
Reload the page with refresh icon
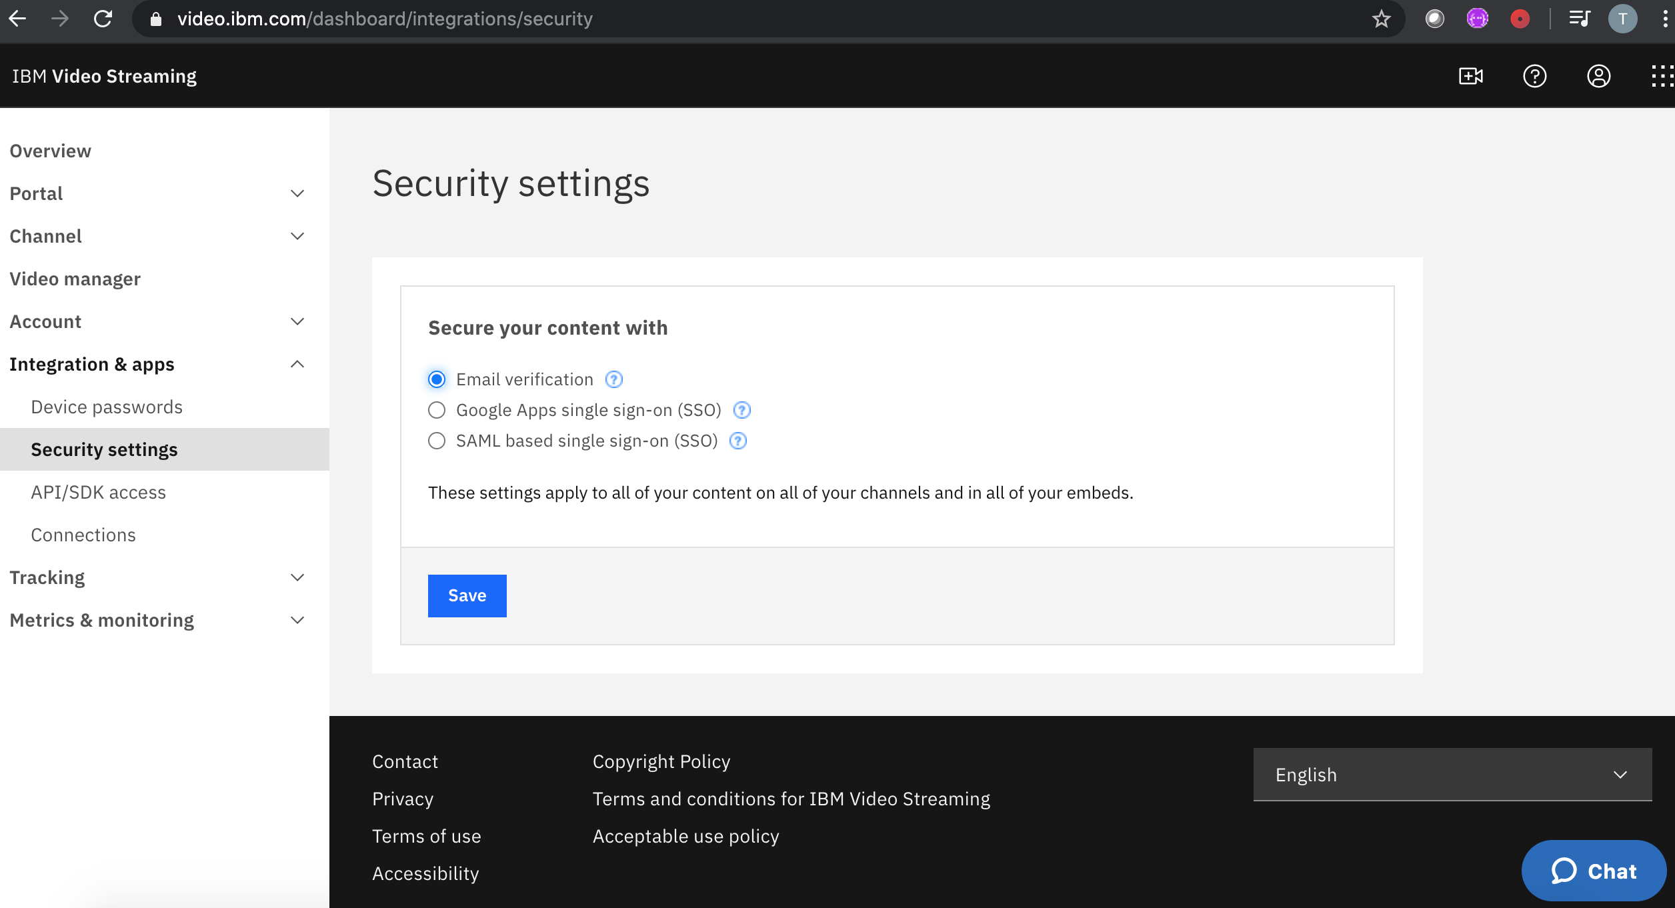tap(103, 19)
